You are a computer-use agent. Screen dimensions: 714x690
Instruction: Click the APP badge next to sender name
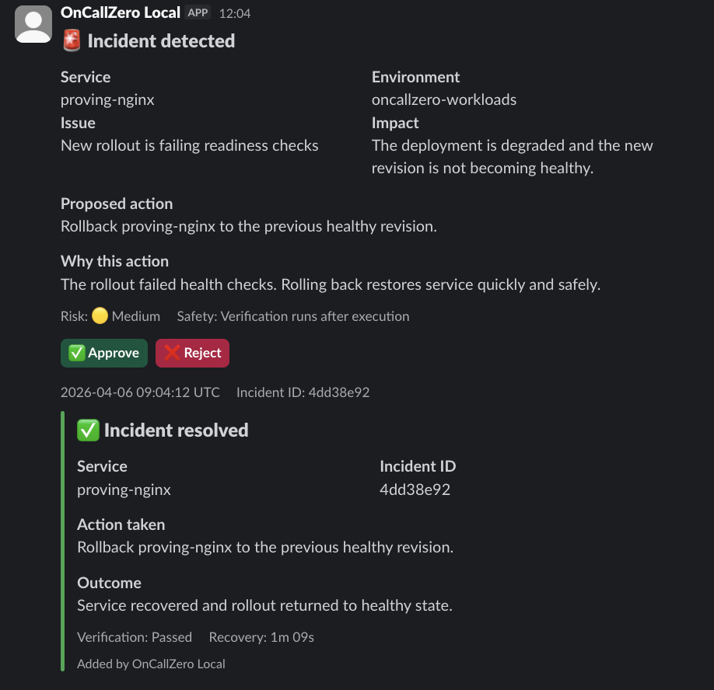(x=197, y=12)
